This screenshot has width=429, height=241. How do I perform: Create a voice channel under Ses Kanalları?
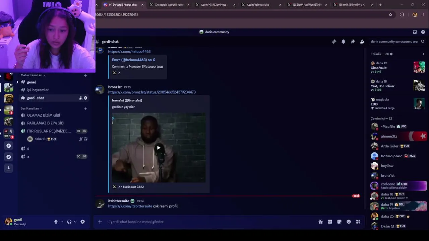[85, 108]
